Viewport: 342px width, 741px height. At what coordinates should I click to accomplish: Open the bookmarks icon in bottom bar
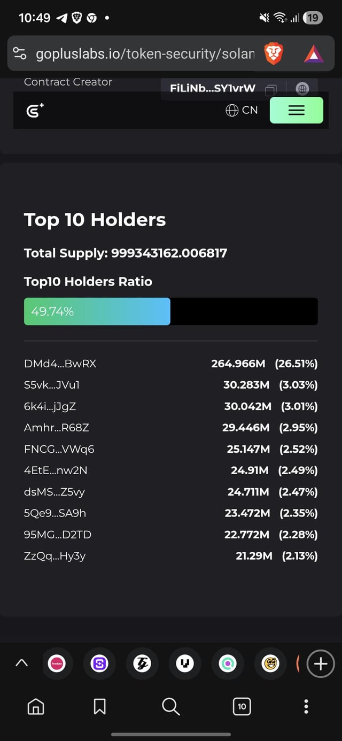tap(99, 707)
